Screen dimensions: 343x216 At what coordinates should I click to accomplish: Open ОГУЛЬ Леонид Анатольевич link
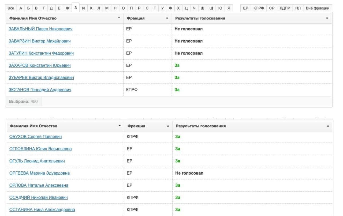37,161
